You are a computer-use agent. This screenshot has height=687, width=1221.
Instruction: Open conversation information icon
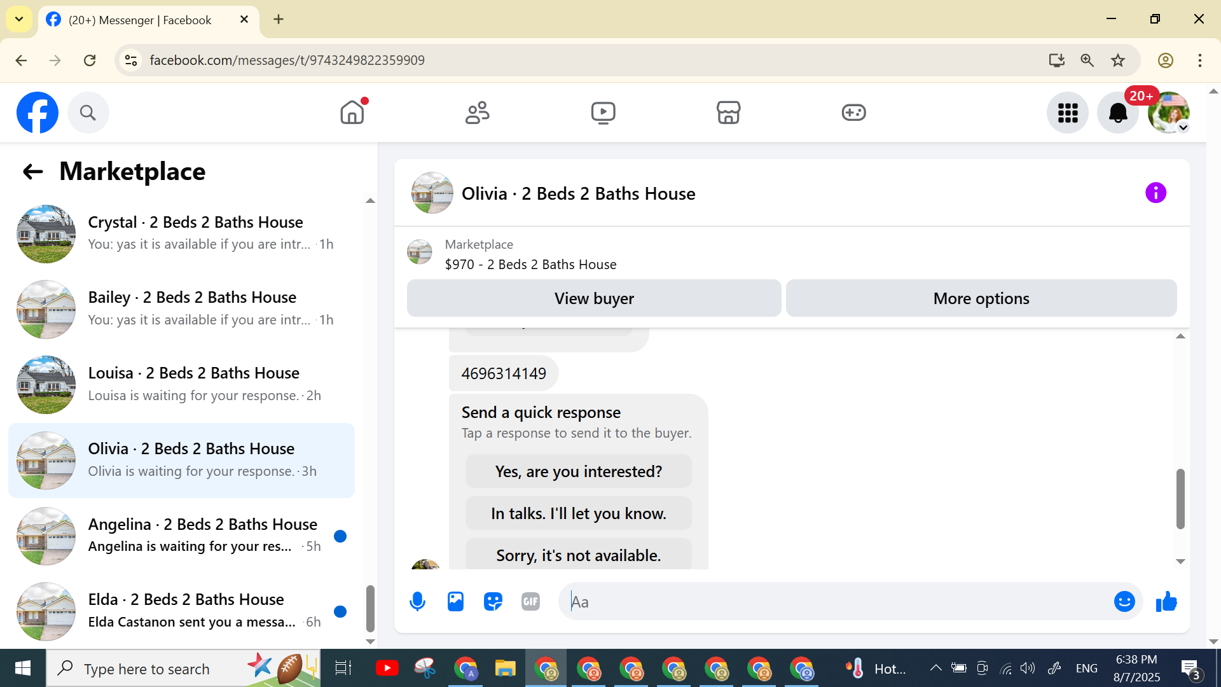click(x=1155, y=193)
